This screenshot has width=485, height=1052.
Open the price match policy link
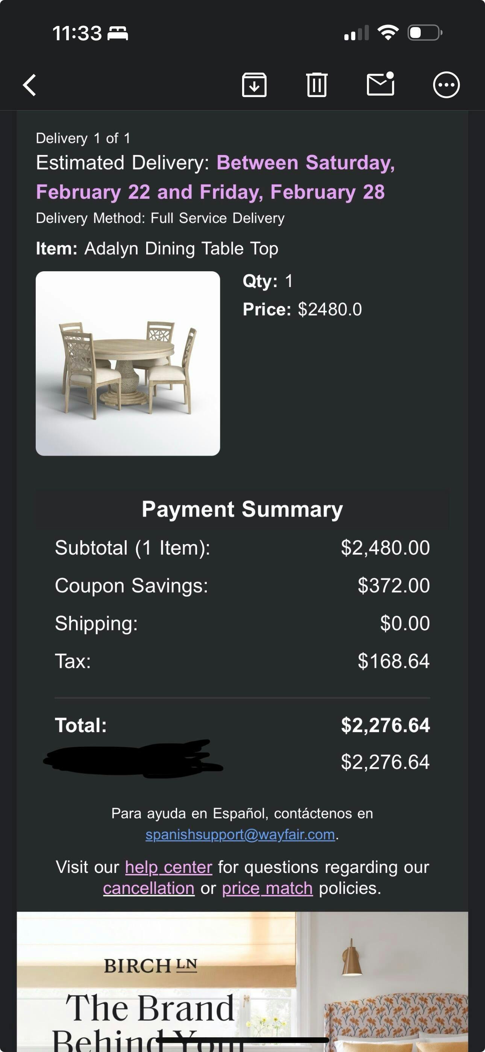point(267,888)
